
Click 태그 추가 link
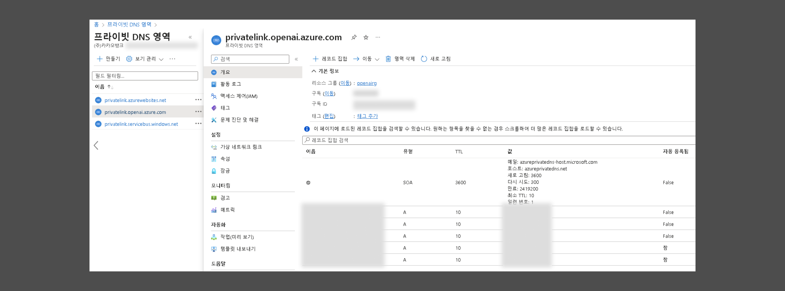tap(367, 116)
